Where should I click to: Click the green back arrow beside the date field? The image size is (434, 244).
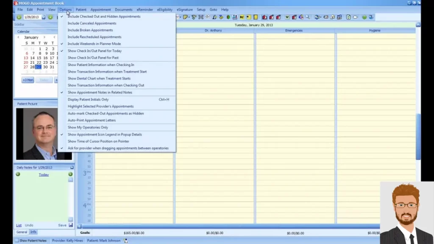[19, 17]
